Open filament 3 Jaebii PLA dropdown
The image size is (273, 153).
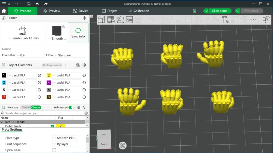coord(22,83)
